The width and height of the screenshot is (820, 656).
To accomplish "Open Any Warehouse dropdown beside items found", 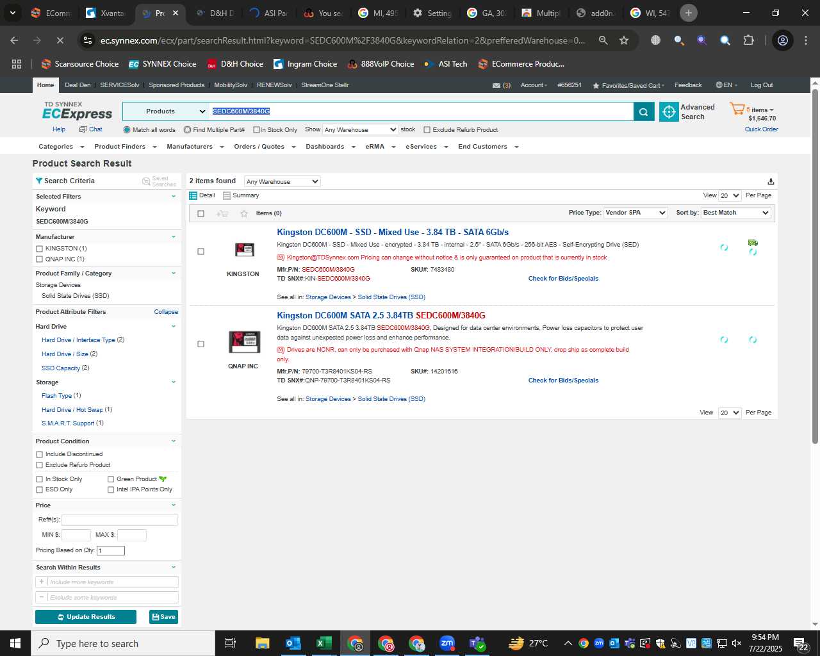I will pos(282,181).
